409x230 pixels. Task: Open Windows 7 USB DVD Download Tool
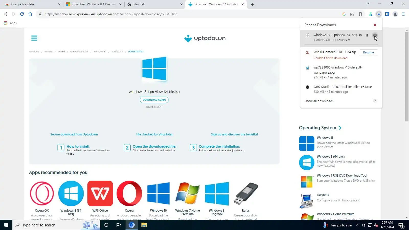pos(337,181)
